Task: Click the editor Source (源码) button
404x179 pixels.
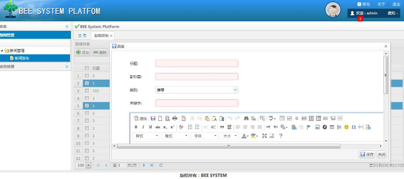Action: pyautogui.click(x=141, y=119)
